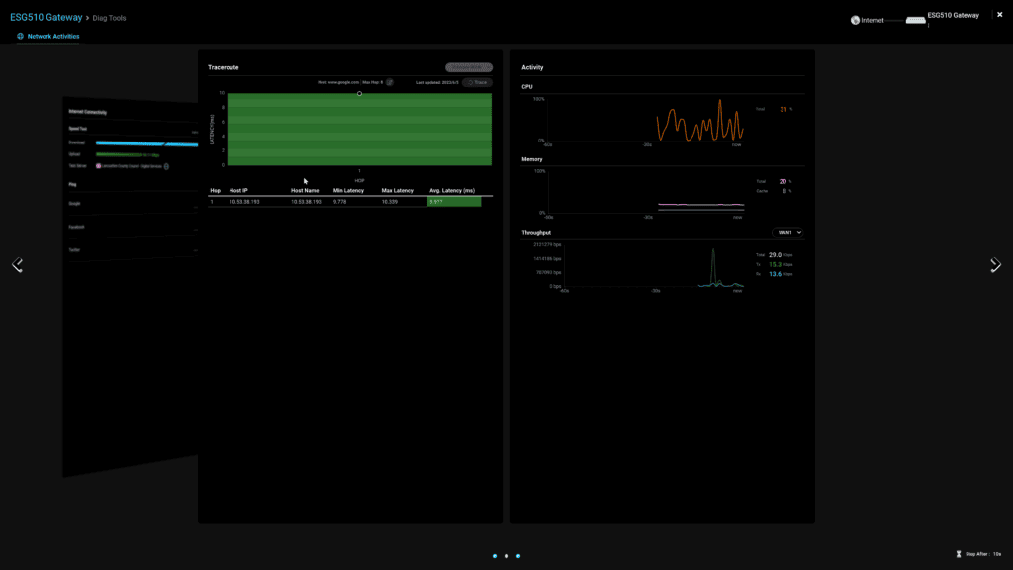The image size is (1013, 570).
Task: Click the greyed button in Traceroute header
Action: click(468, 67)
